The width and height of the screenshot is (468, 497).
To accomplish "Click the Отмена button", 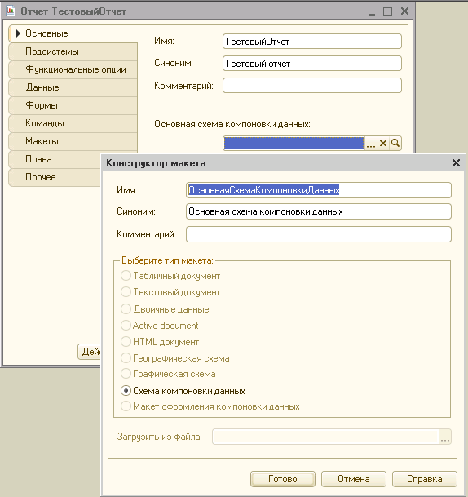I will pos(354,479).
